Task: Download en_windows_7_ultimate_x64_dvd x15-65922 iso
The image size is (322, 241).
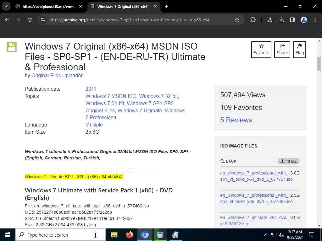Action: click(x=254, y=221)
